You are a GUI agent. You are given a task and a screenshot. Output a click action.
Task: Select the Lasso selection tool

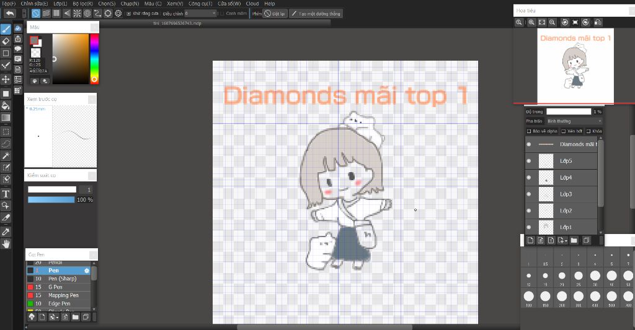(6, 144)
